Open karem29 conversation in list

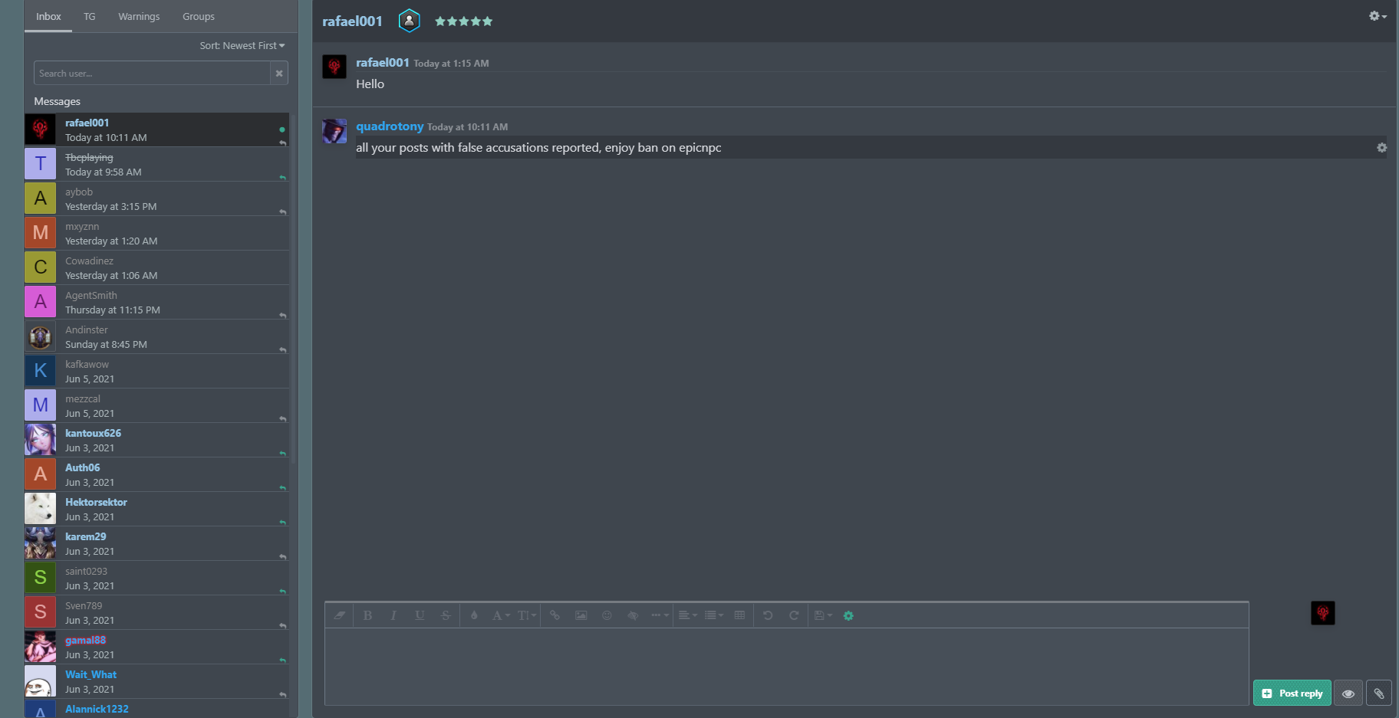click(156, 543)
